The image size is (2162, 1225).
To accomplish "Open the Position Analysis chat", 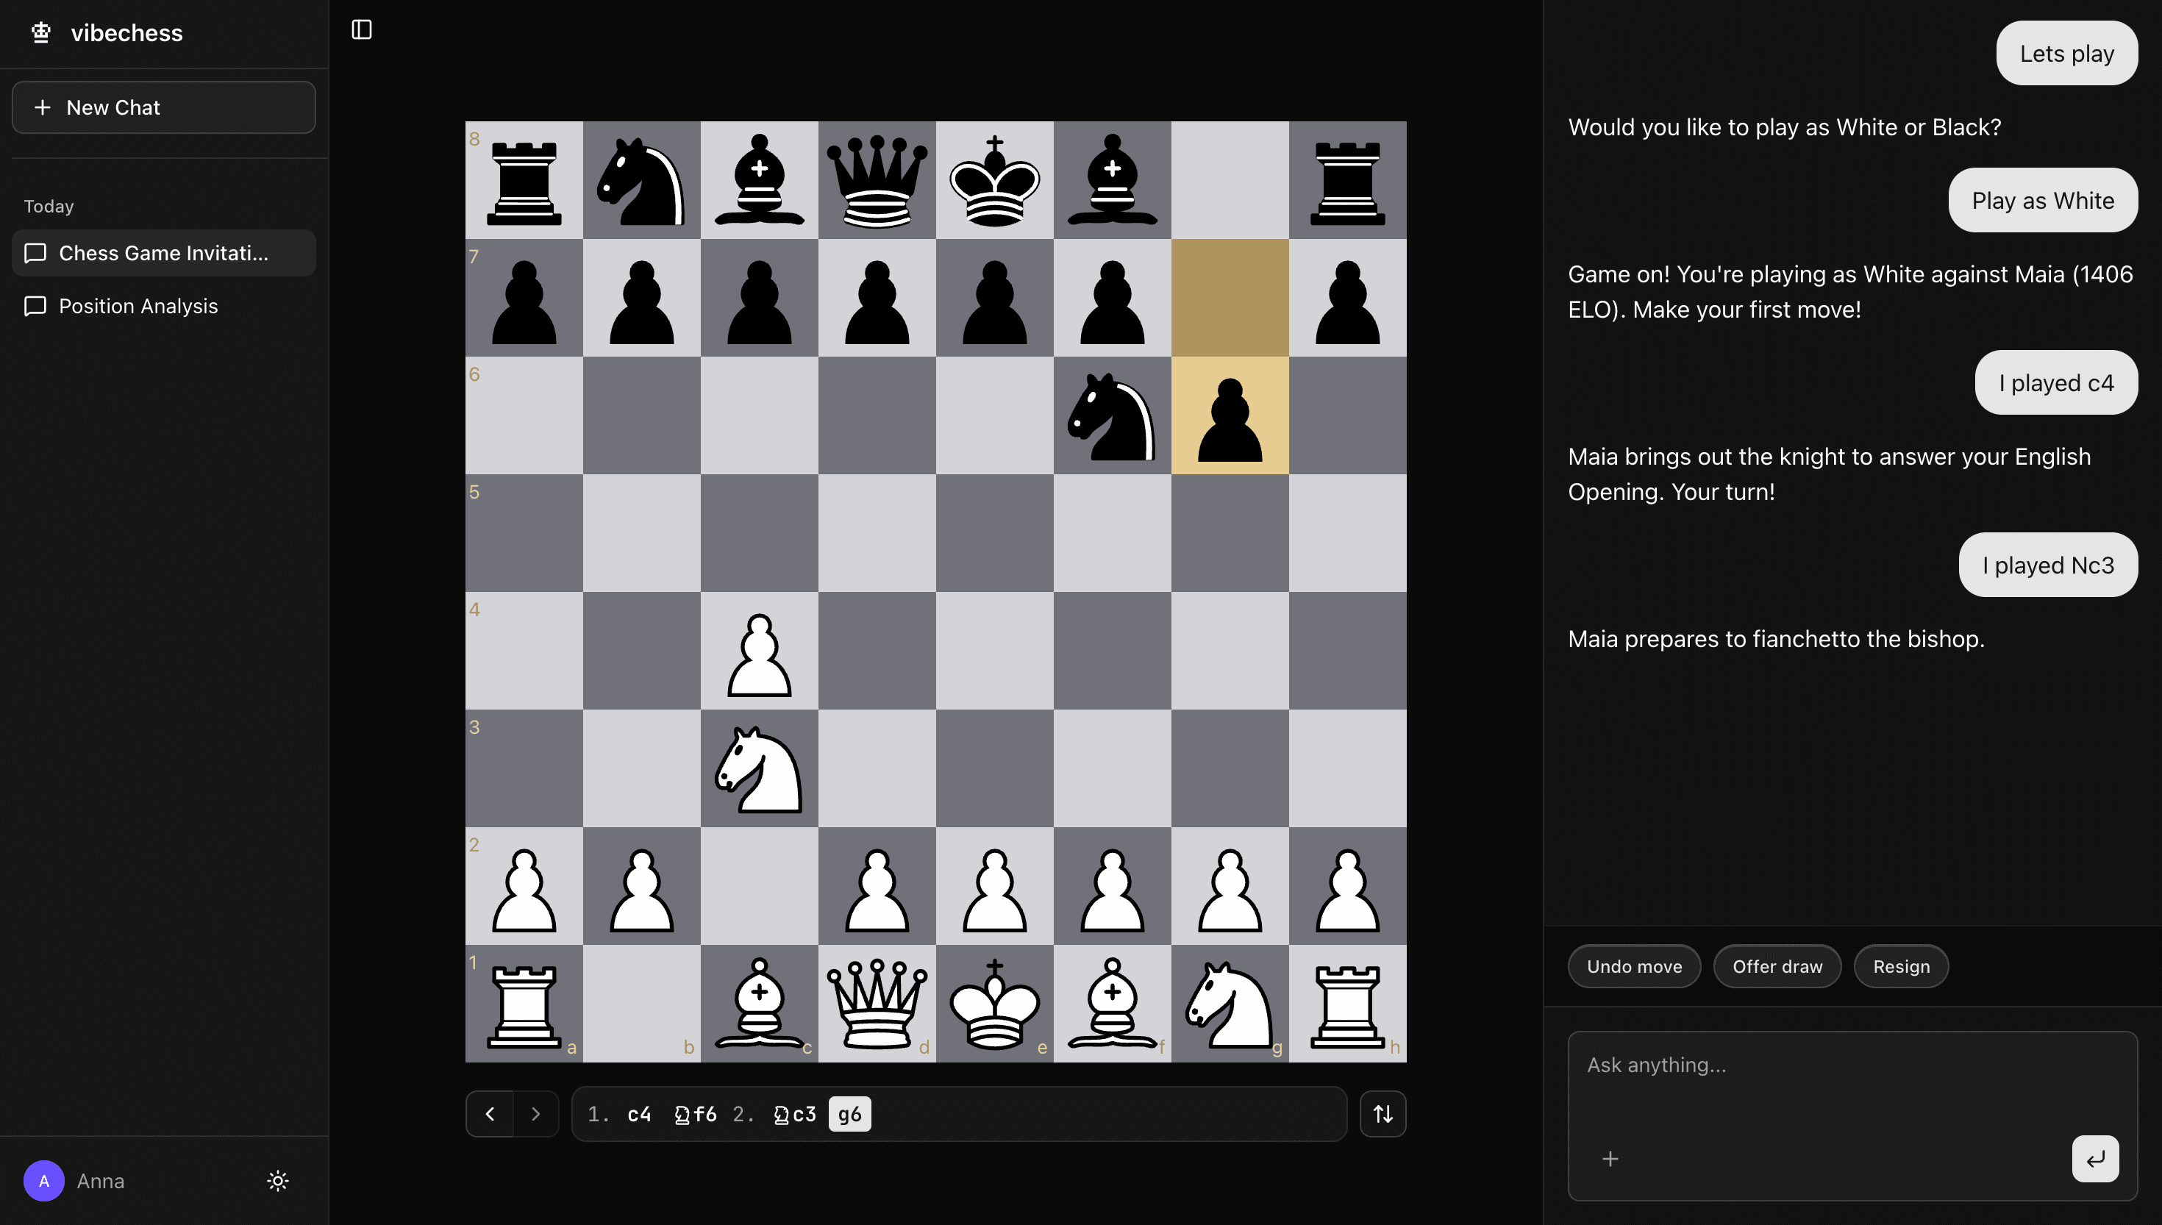I will 139,306.
